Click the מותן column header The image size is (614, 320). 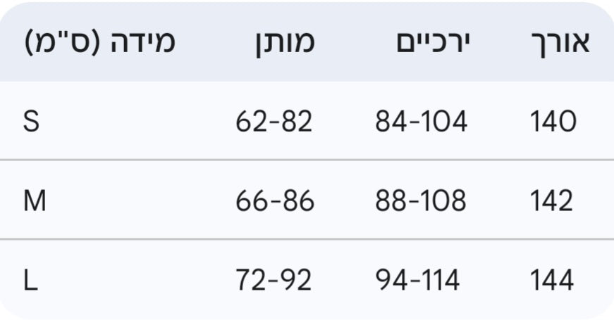coord(284,43)
